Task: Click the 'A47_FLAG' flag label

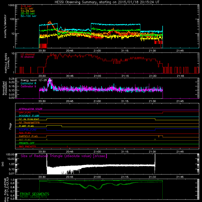Action: click(25, 140)
